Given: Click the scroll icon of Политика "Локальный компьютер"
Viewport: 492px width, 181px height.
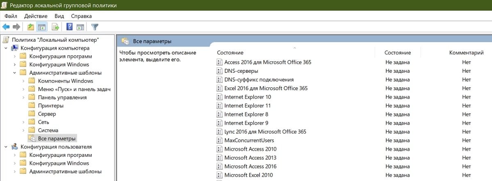Looking at the screenshot, I should tap(5, 40).
